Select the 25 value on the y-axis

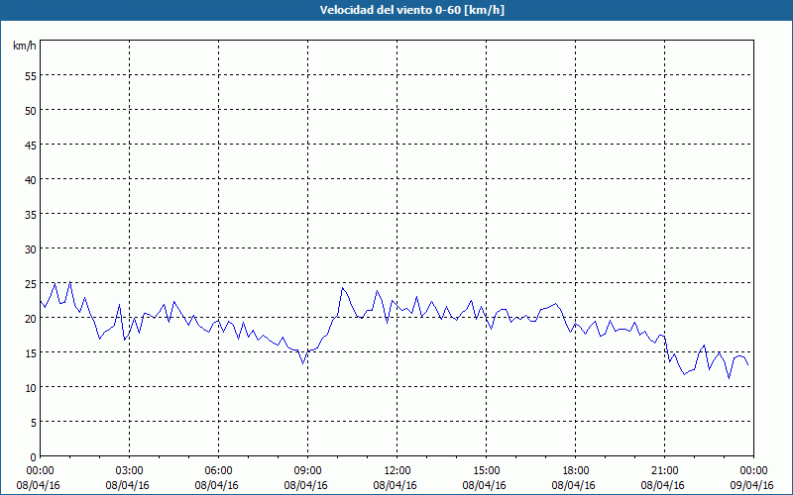(x=31, y=284)
